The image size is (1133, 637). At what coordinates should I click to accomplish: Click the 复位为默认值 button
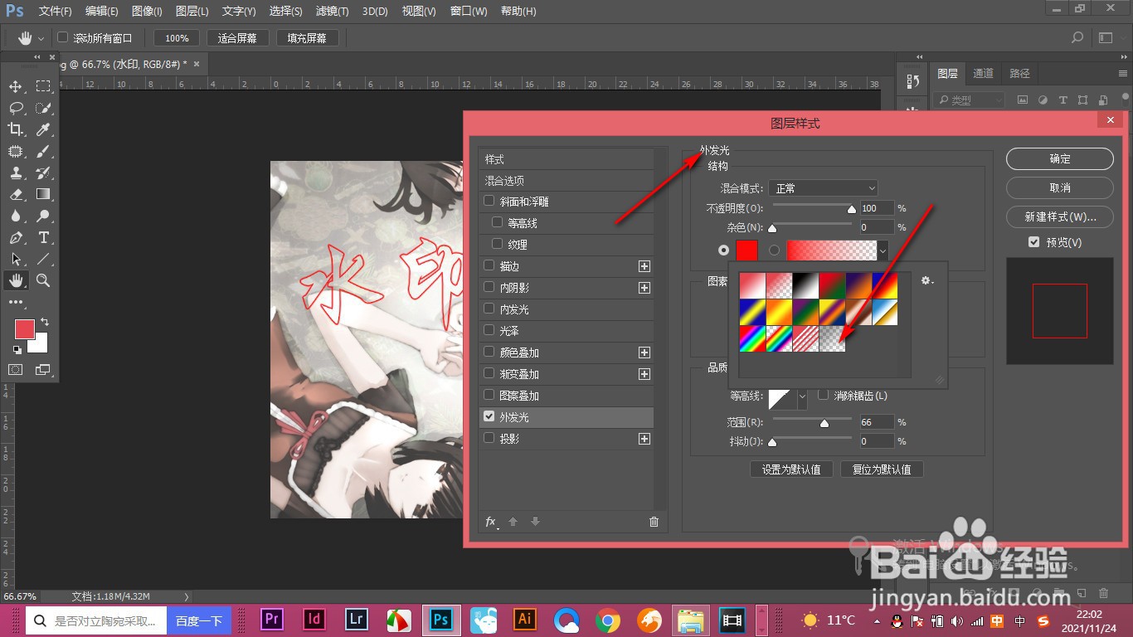(x=882, y=469)
